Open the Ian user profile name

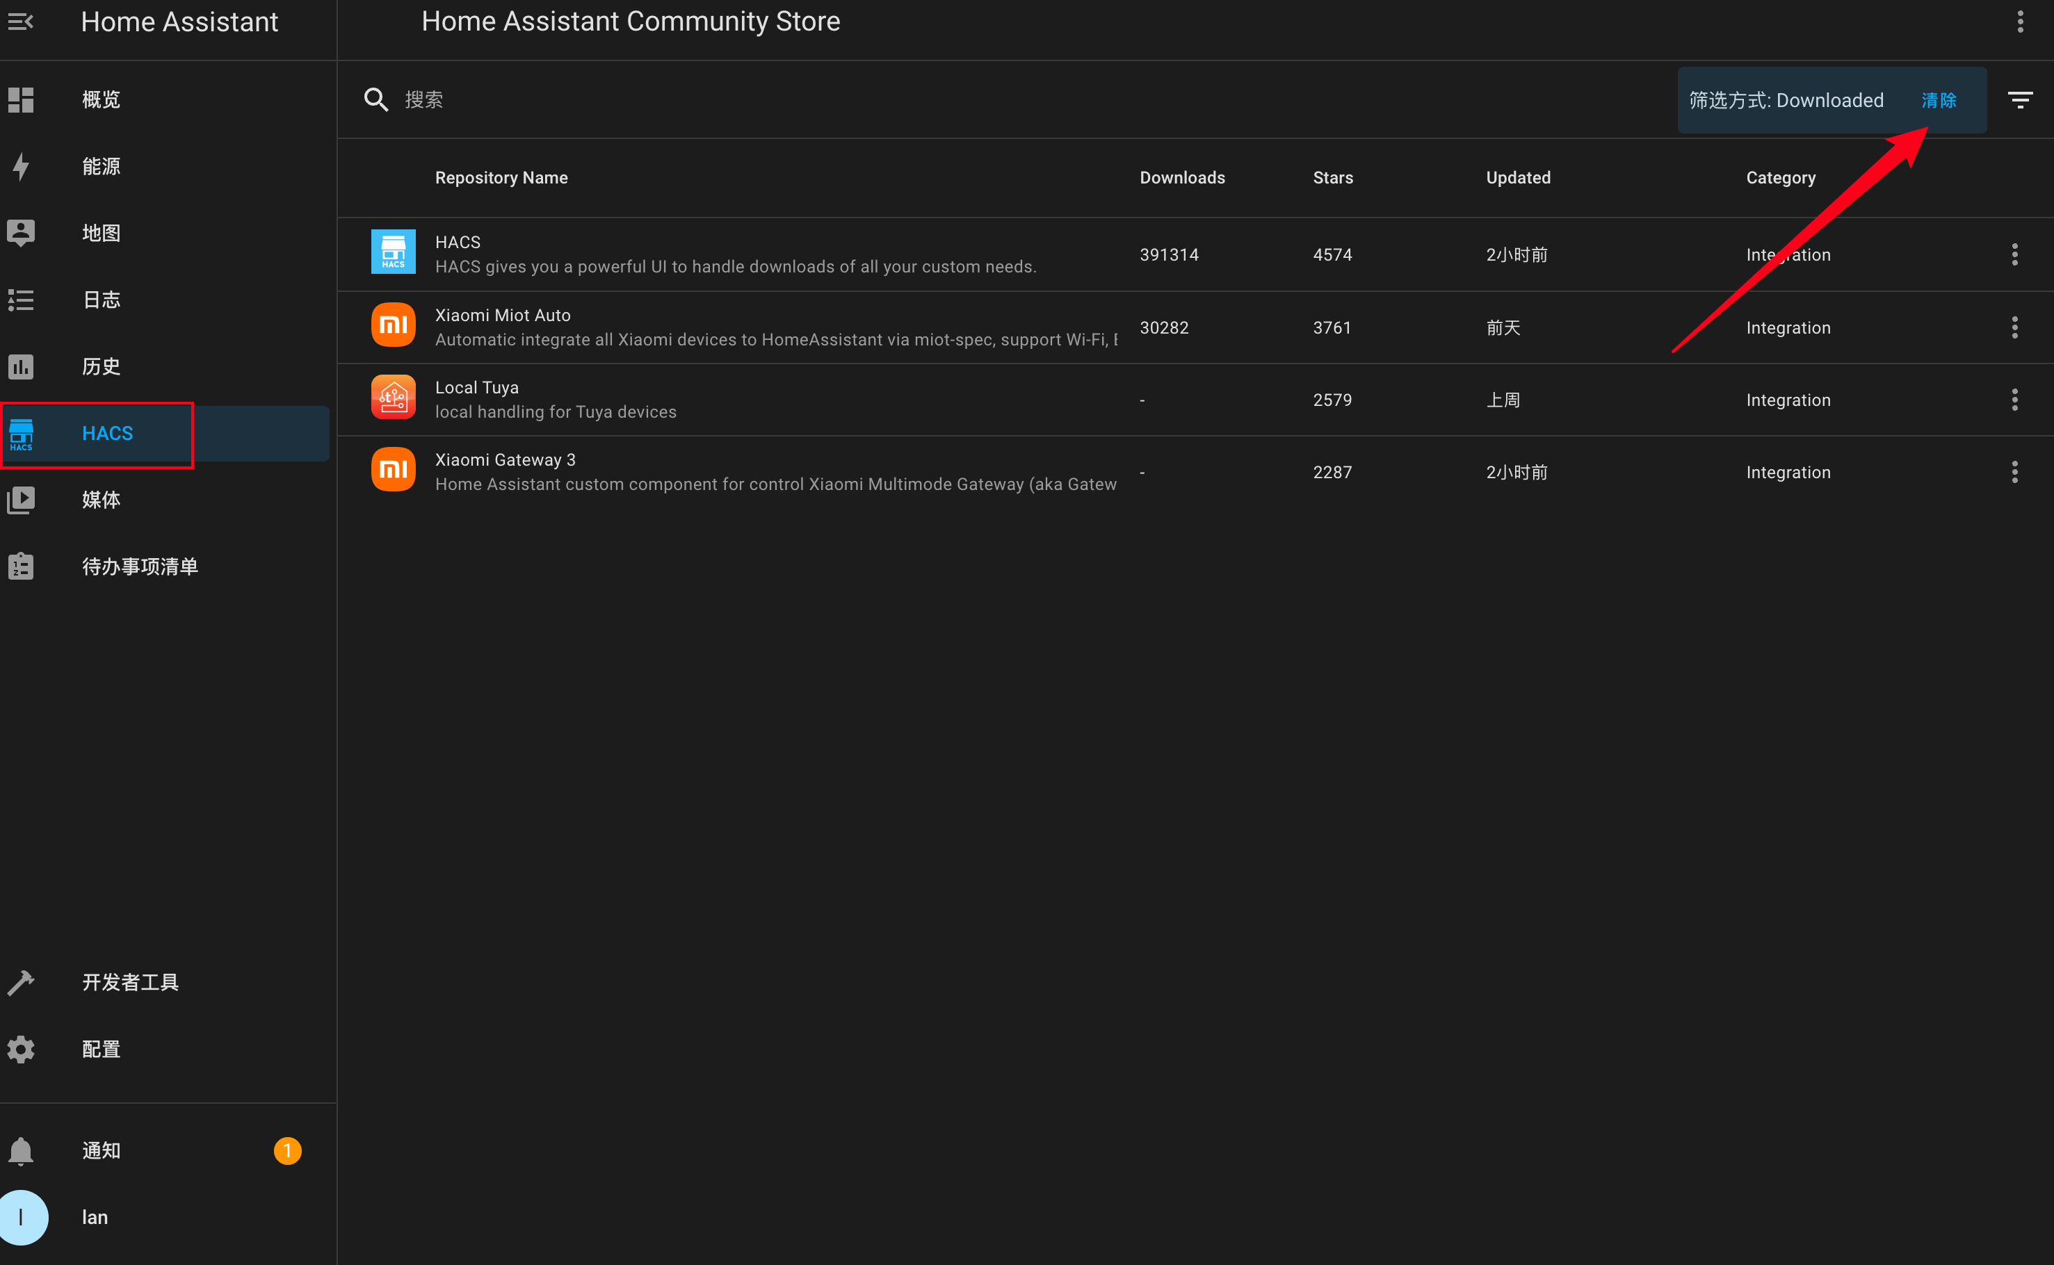point(95,1217)
